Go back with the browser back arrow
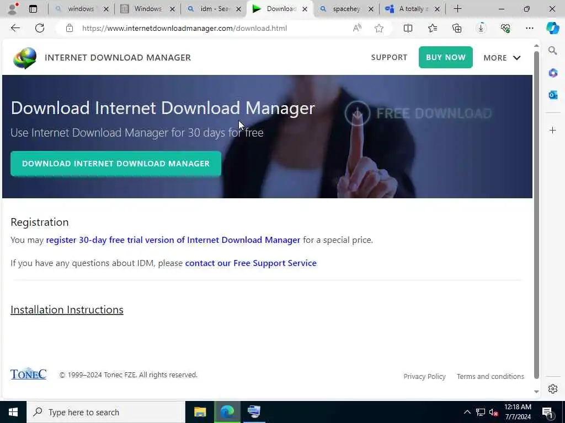Screen dimensions: 565x423 tap(15, 28)
